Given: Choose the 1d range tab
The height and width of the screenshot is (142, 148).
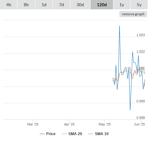Looking at the screenshot, I should (x=44, y=5).
